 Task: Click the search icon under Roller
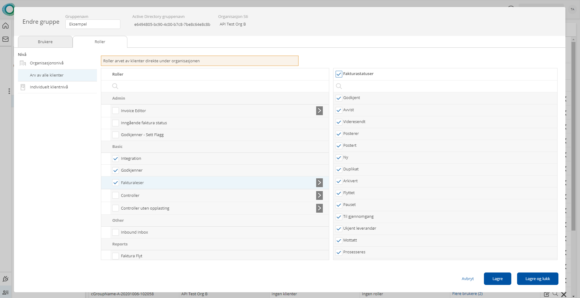pyautogui.click(x=115, y=86)
